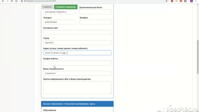Focus the Ваша специальность field
This screenshot has height=112, width=199.
click(77, 73)
